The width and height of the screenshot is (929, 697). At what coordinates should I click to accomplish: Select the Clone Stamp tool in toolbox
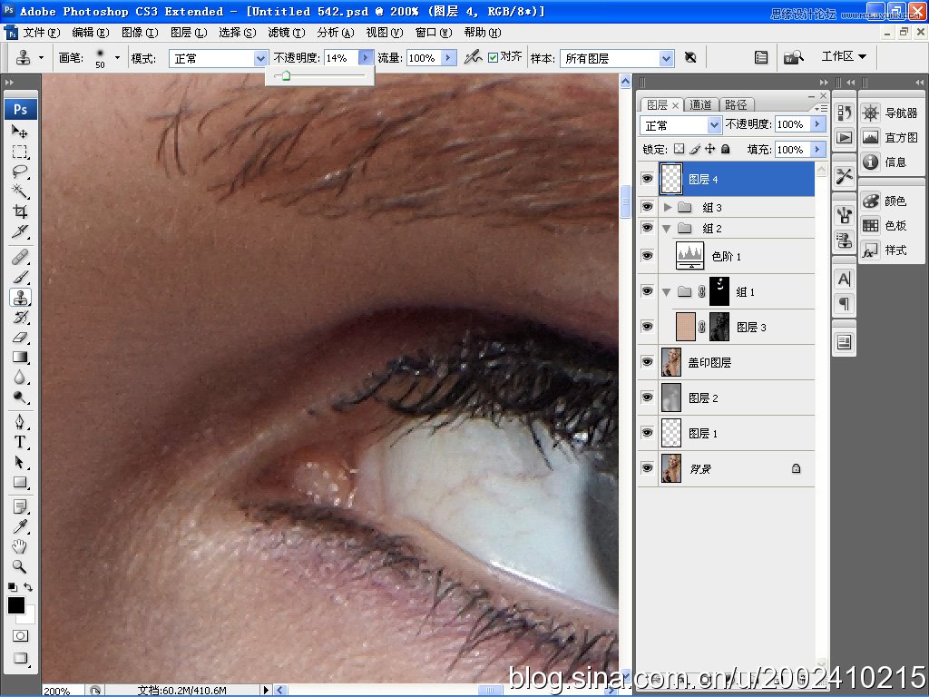20,297
